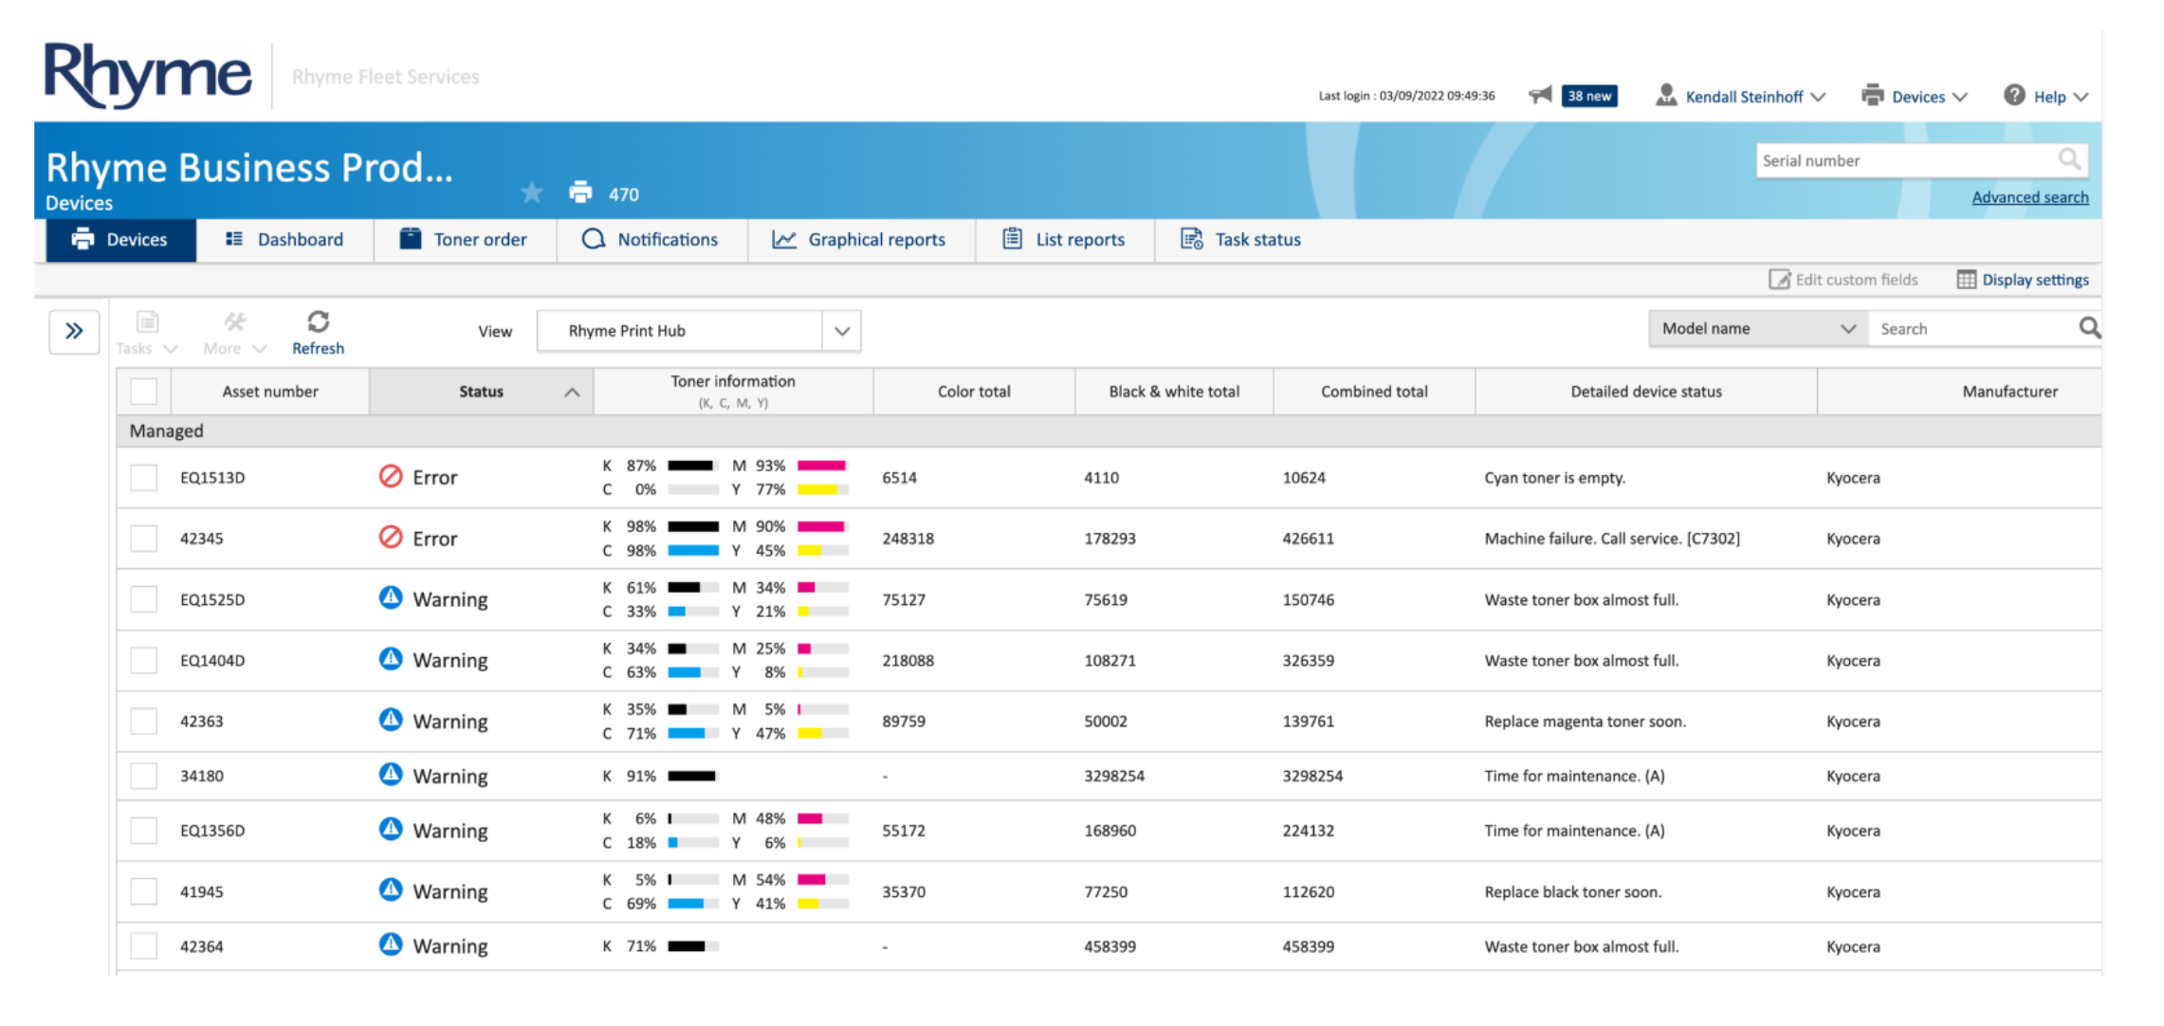Click the cyan toner bar for EQ1513D
Image resolution: width=2164 pixels, height=1026 pixels.
693,490
